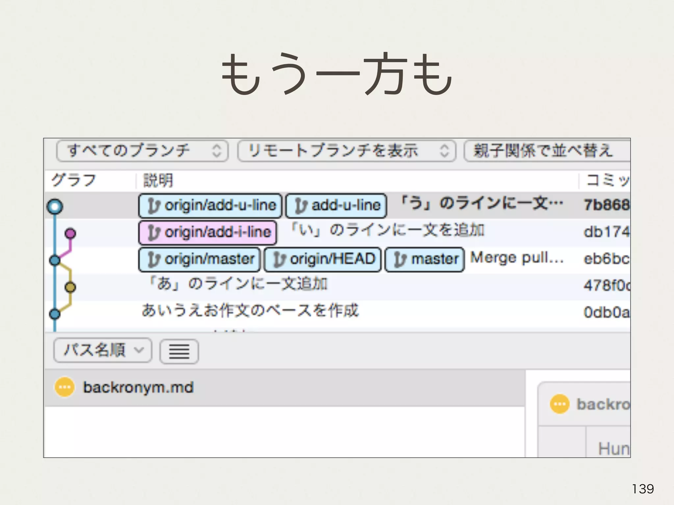674x505 pixels.
Task: Click the origin/master branch label
Action: tap(199, 260)
